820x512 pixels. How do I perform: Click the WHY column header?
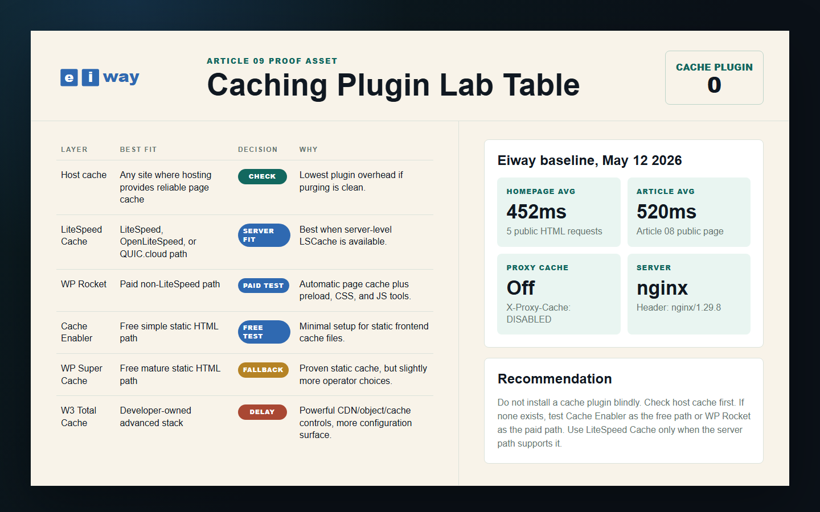[x=309, y=150]
